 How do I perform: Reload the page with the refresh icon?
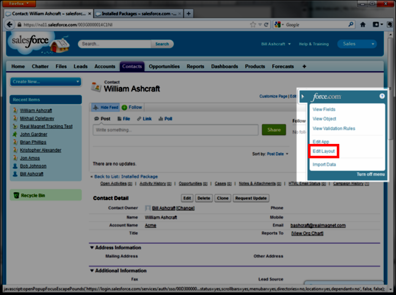tap(266, 25)
